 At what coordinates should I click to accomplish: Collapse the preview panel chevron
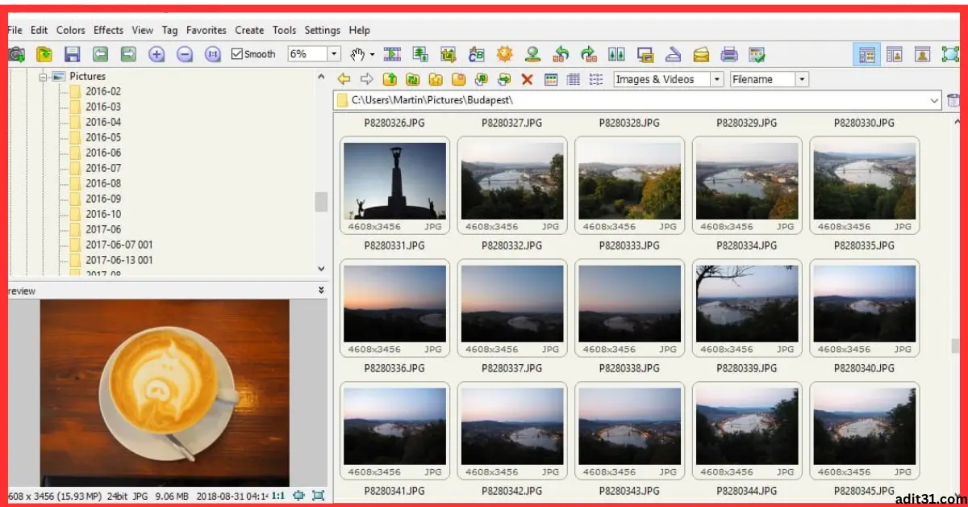point(321,290)
